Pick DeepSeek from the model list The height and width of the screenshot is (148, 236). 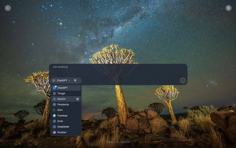point(66,127)
